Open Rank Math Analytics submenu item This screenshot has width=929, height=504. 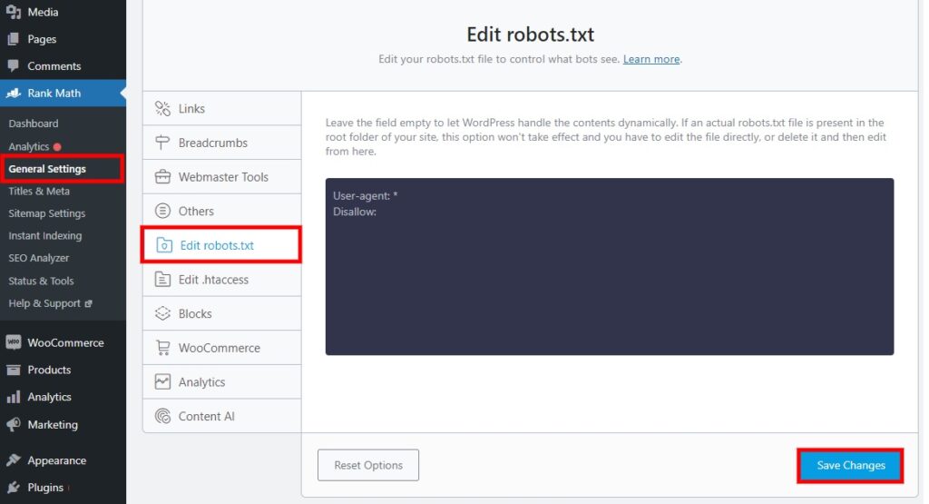[x=29, y=146]
